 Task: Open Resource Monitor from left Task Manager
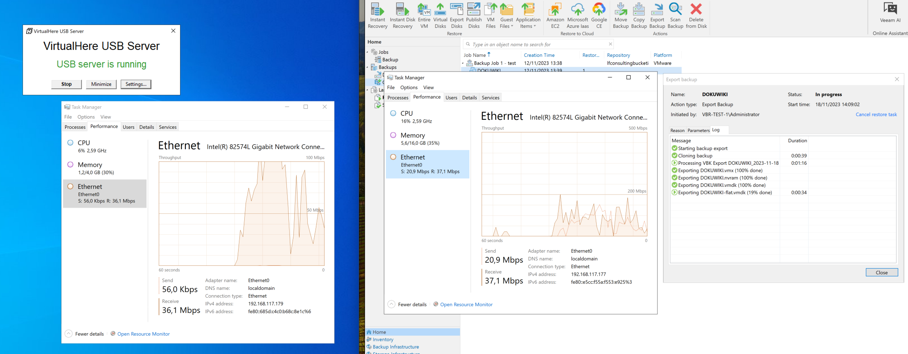tap(140, 334)
